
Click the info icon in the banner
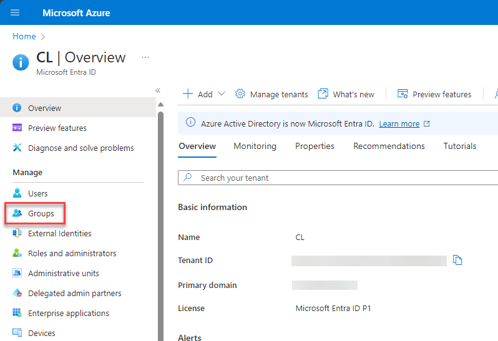(190, 122)
